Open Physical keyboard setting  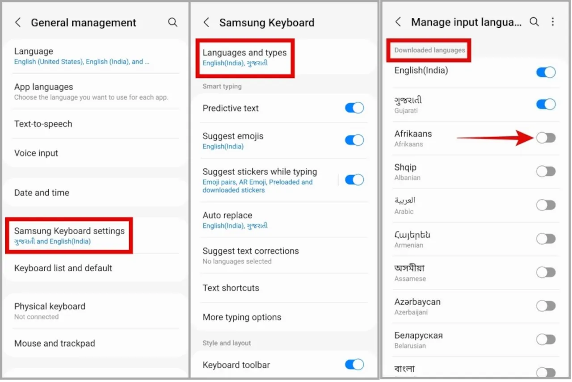point(96,311)
